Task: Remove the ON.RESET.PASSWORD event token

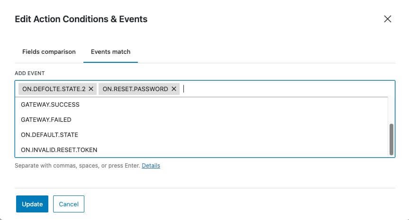Action: click(174, 89)
